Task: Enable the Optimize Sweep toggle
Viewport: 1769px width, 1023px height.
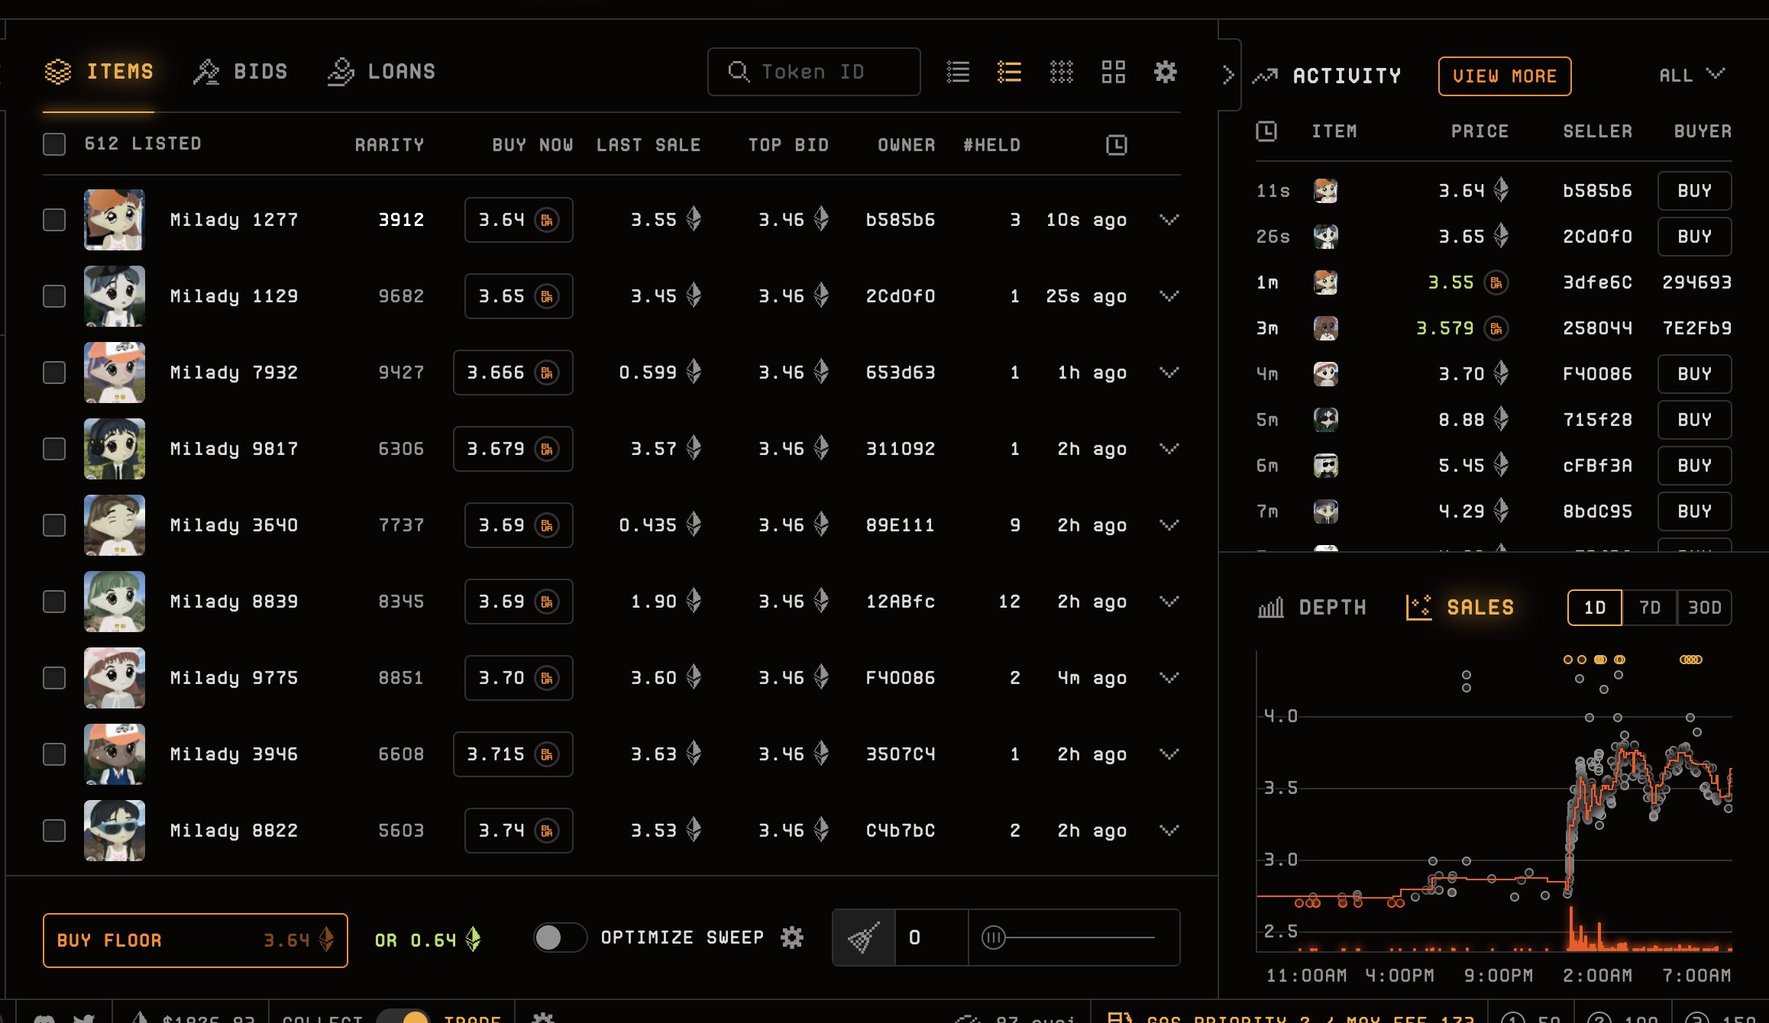Action: (x=560, y=937)
